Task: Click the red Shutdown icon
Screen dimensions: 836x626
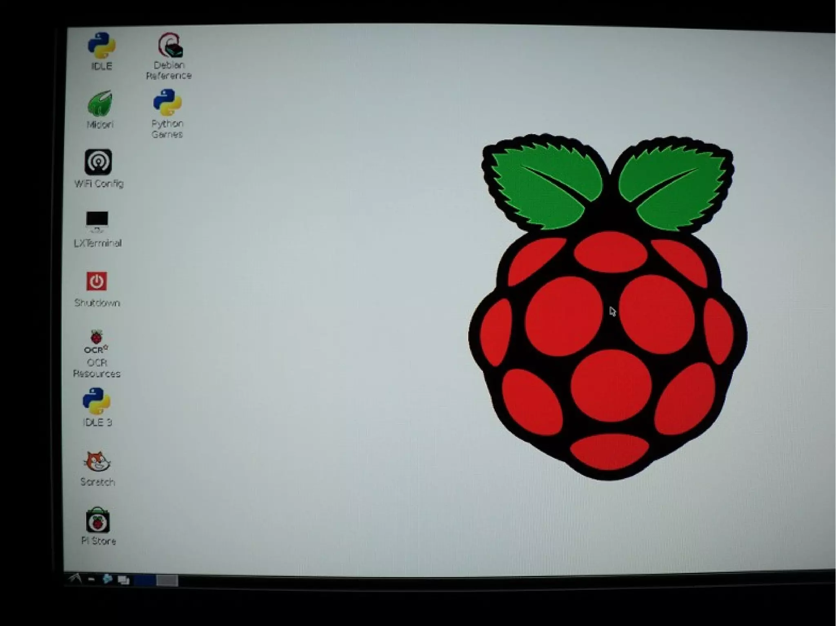Action: click(x=97, y=281)
